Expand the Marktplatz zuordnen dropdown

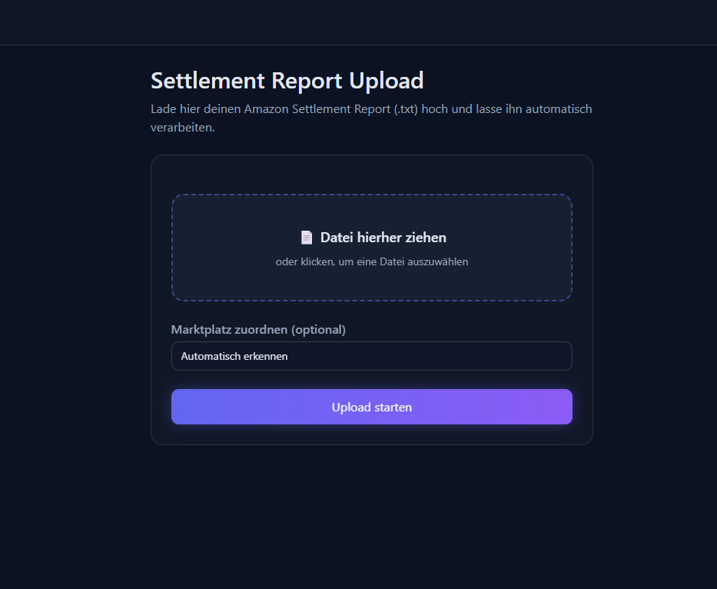click(372, 356)
